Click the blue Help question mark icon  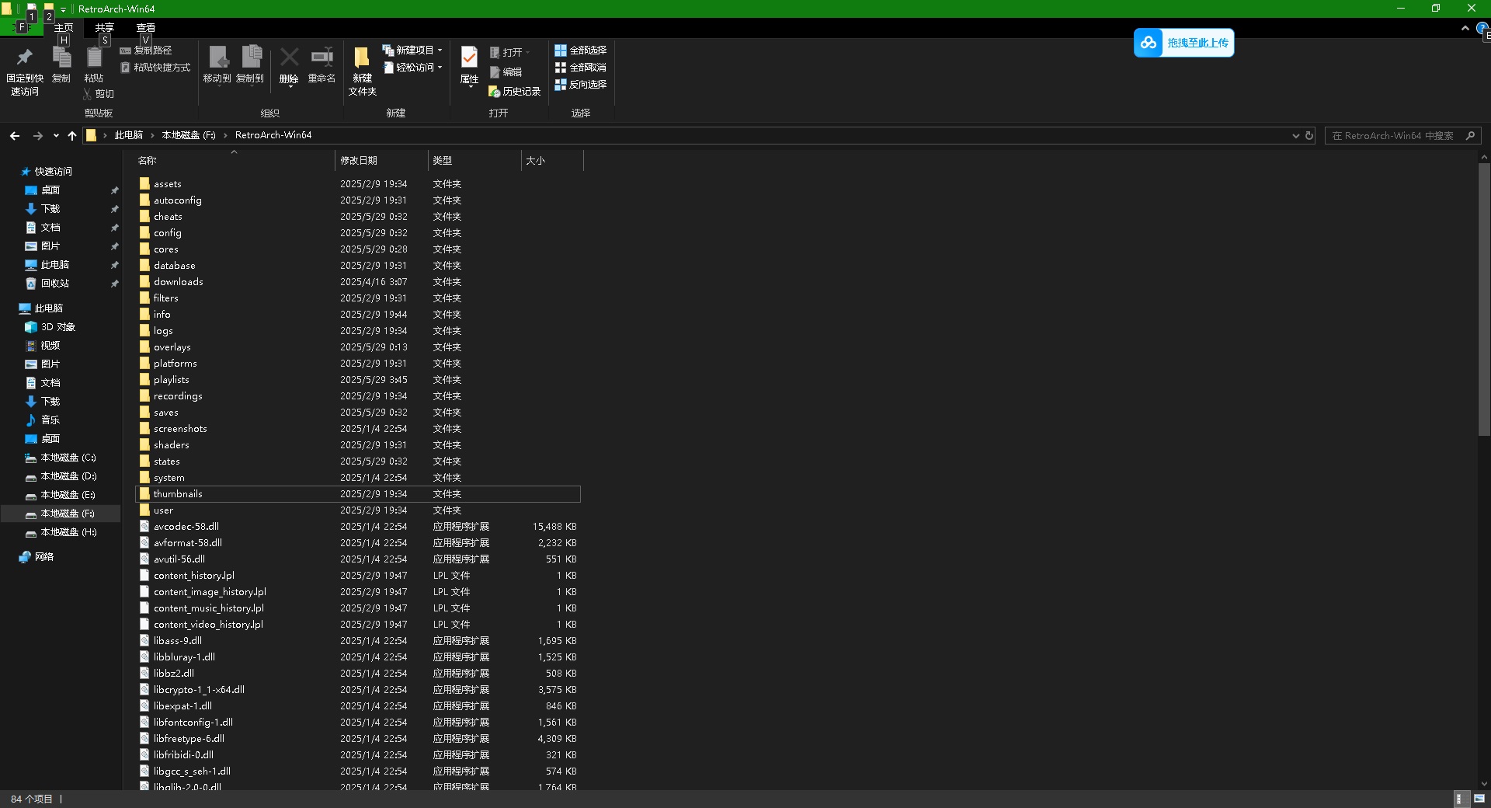tap(1482, 29)
